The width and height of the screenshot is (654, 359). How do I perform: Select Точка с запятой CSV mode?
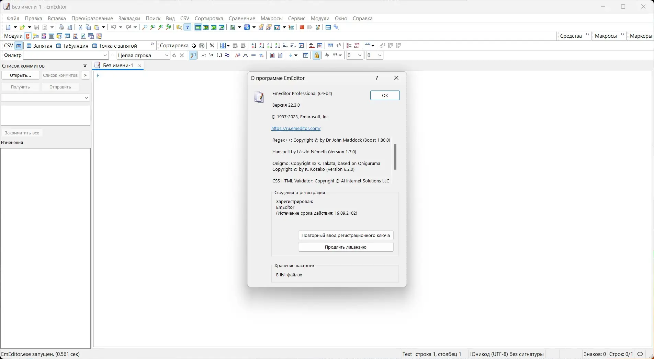click(115, 46)
